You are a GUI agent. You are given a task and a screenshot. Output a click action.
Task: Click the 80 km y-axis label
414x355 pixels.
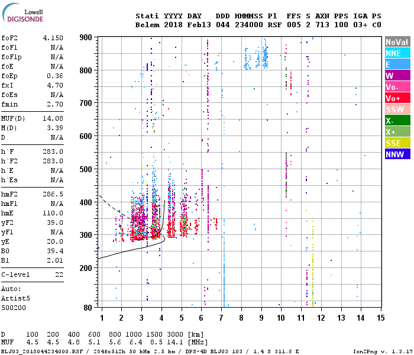point(88,308)
